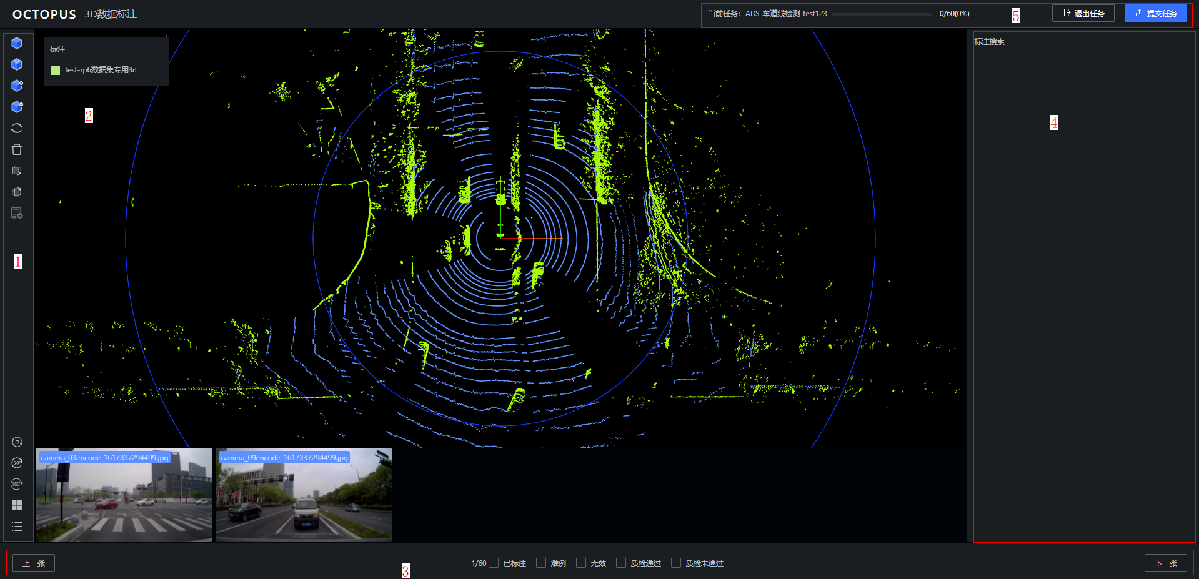This screenshot has width=1199, height=579.
Task: Check the 难例 checkbox
Action: 541,563
